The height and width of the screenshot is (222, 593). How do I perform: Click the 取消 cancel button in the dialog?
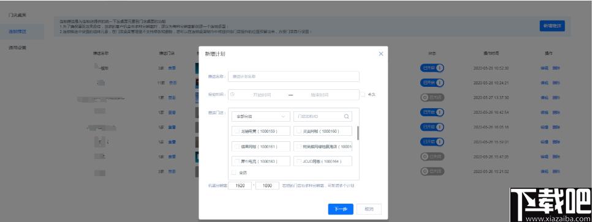click(369, 209)
